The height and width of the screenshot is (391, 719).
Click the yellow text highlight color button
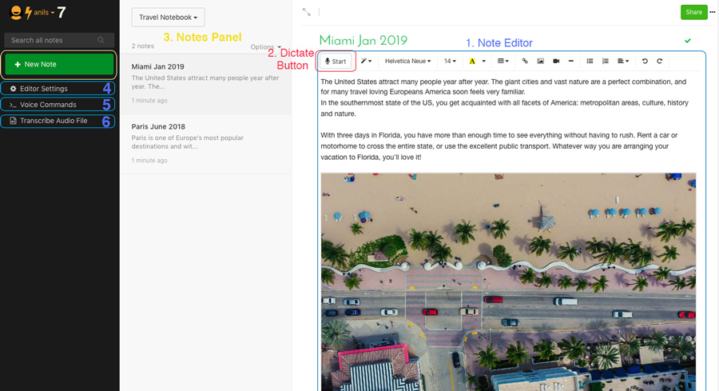click(x=472, y=61)
